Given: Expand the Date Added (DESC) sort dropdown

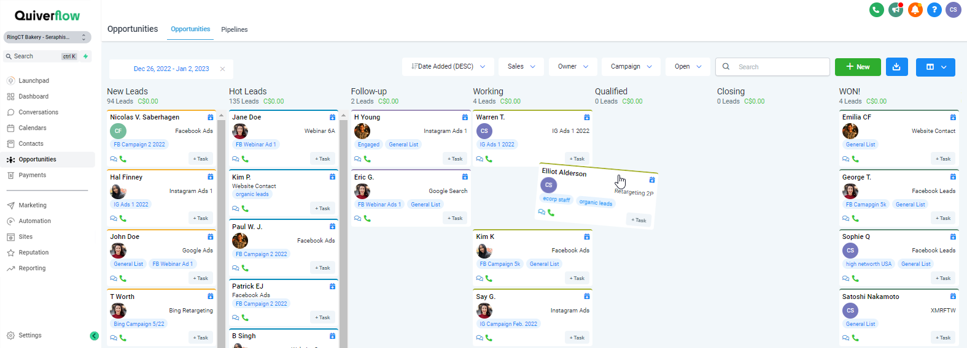Looking at the screenshot, I should pyautogui.click(x=448, y=67).
